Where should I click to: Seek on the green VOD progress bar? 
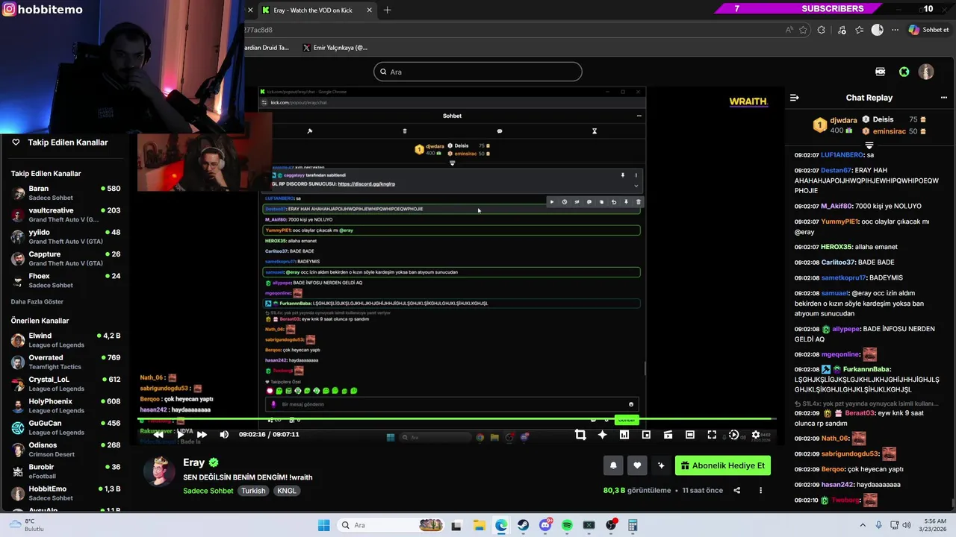point(456,419)
